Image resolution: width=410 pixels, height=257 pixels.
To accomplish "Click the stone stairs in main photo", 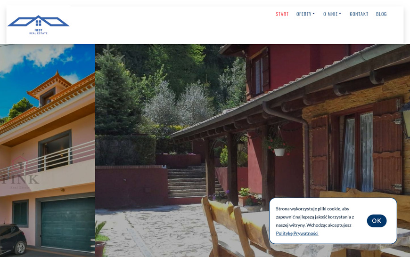I will click(194, 182).
